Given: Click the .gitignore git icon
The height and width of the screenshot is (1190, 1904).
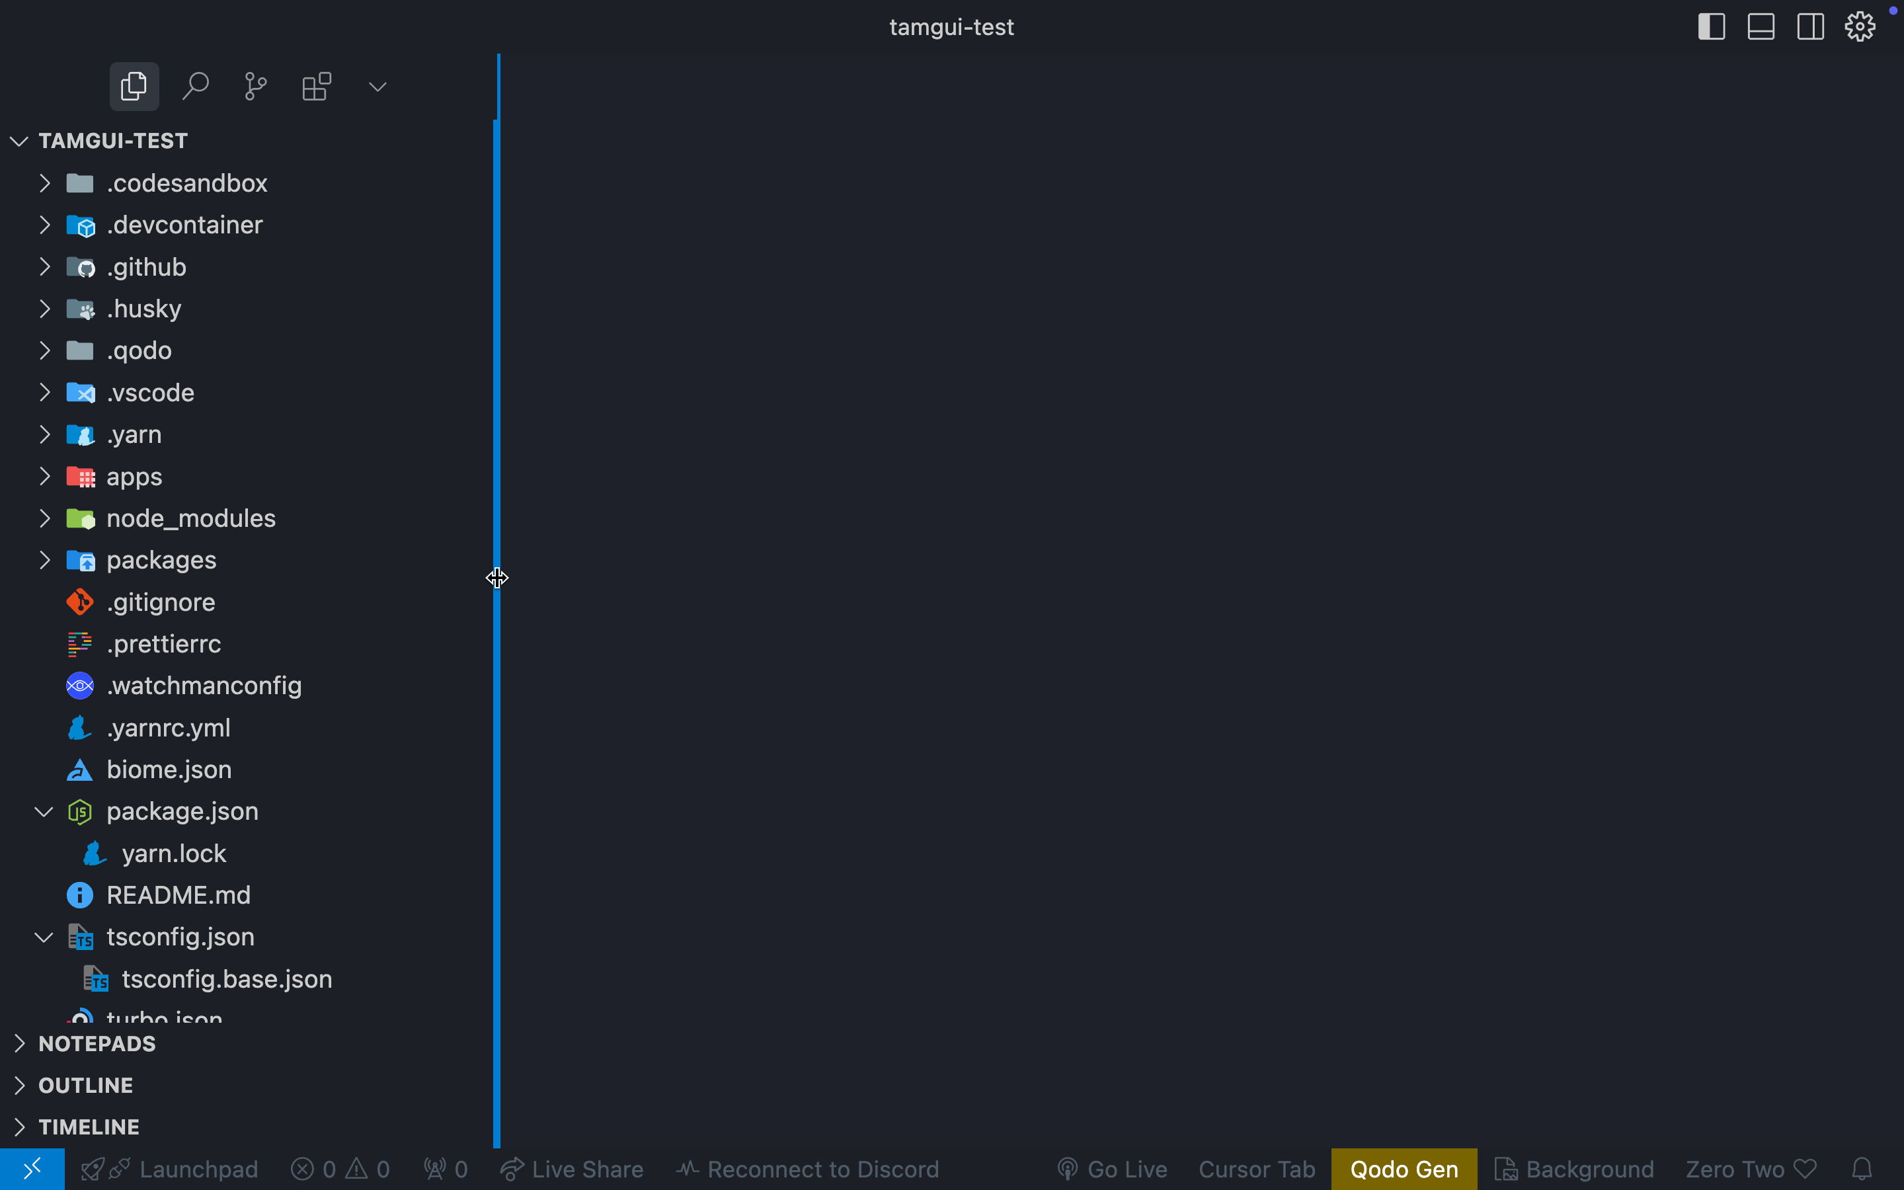Looking at the screenshot, I should click(79, 602).
